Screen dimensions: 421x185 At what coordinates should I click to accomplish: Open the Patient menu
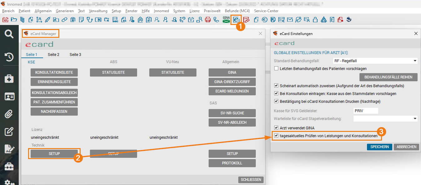(x=24, y=11)
